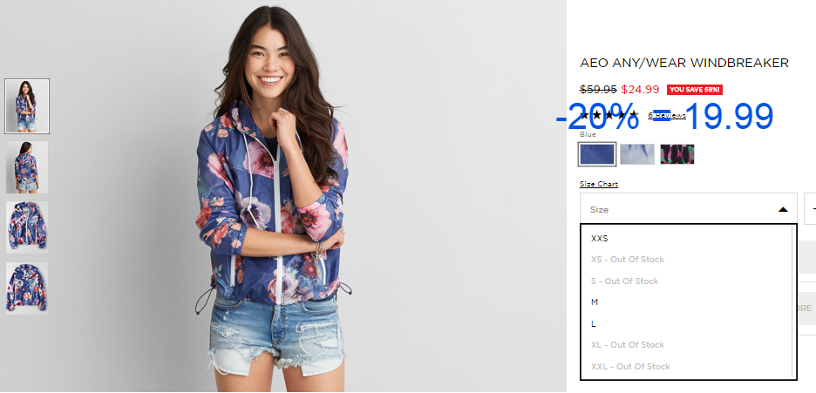The height and width of the screenshot is (393, 816).
Task: Choose the solid blue color swatch
Action: point(597,154)
